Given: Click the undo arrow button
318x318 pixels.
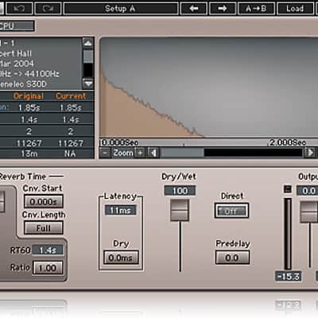Looking at the screenshot, I should point(19,9).
